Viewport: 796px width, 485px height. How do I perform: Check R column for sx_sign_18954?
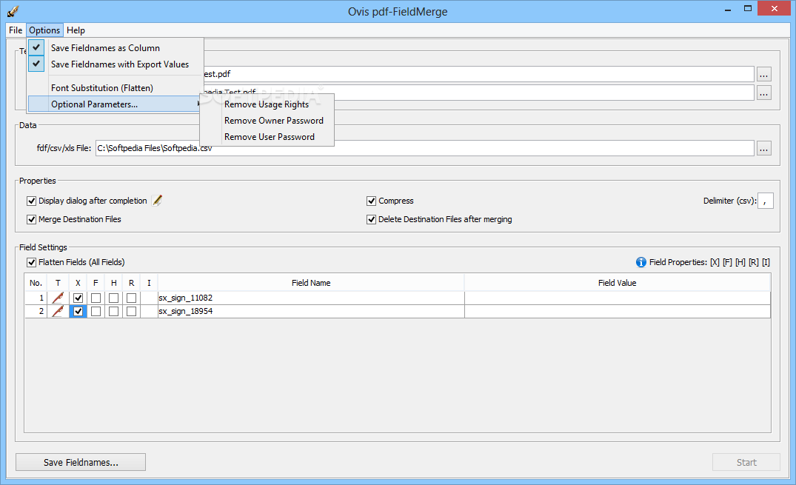[x=132, y=311]
